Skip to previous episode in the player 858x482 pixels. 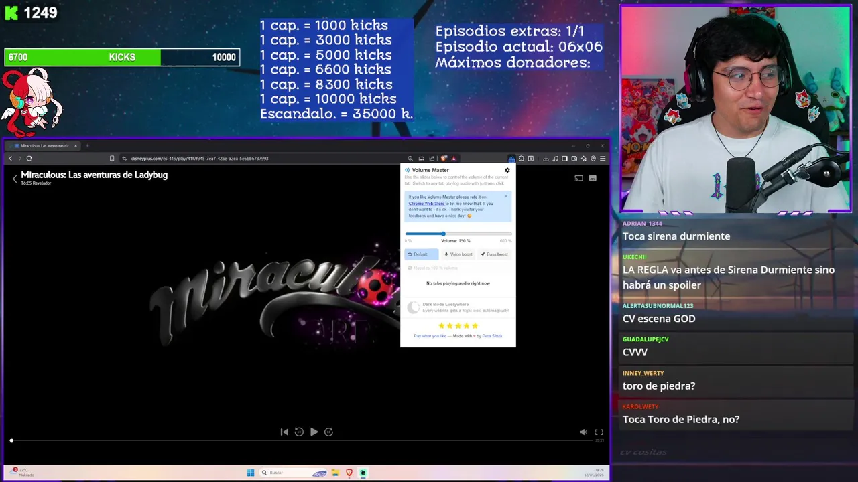[284, 432]
